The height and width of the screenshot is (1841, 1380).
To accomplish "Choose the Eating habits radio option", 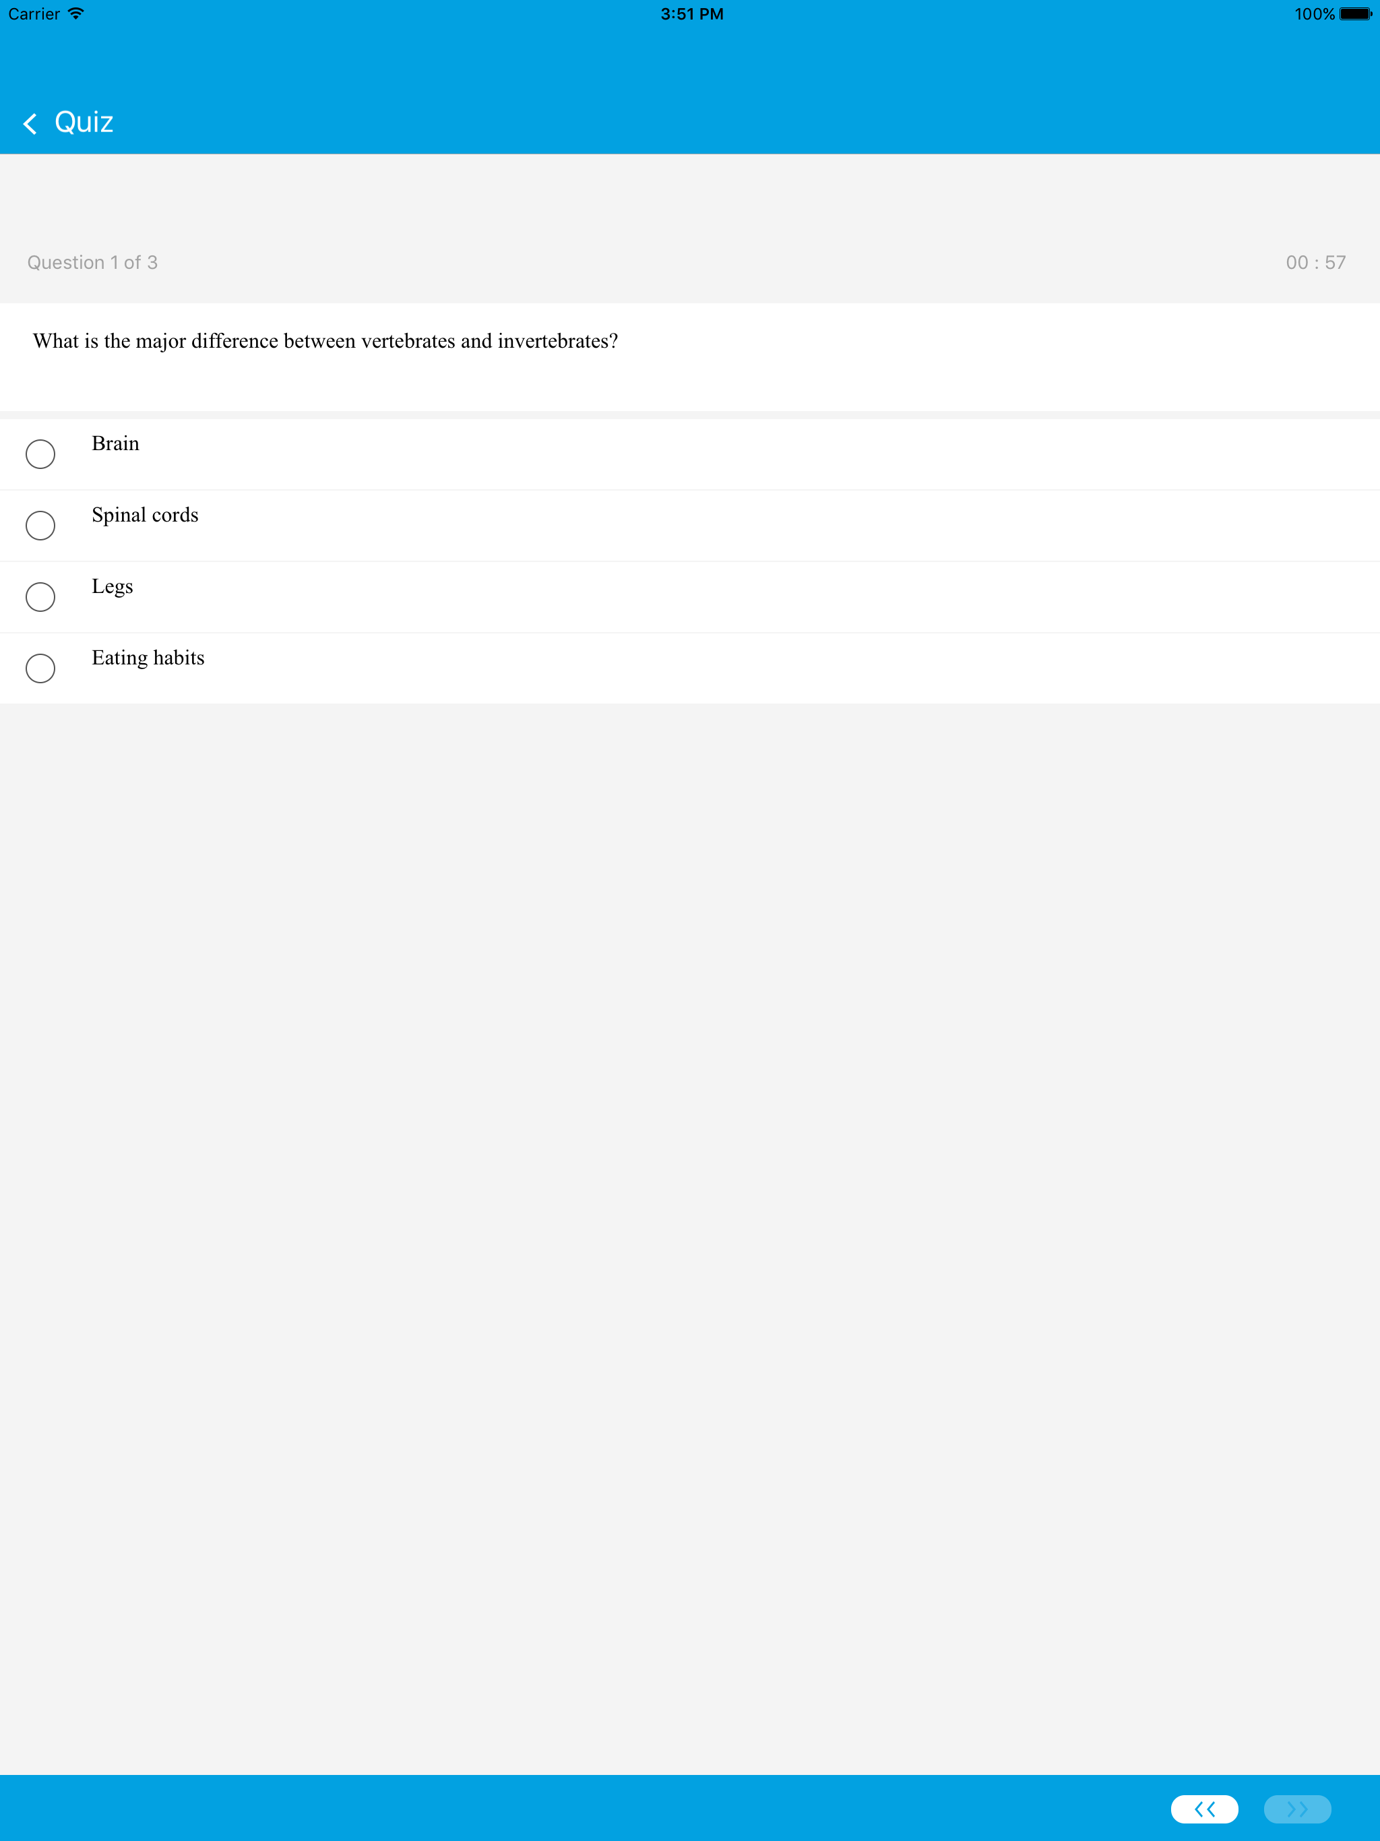I will pos(41,668).
